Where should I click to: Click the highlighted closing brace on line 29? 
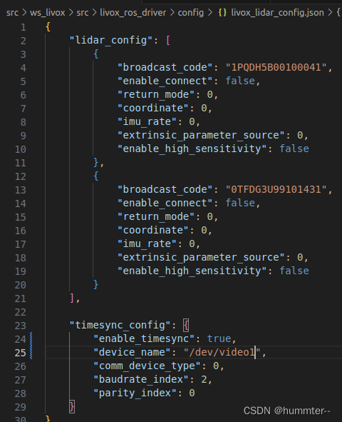72,406
